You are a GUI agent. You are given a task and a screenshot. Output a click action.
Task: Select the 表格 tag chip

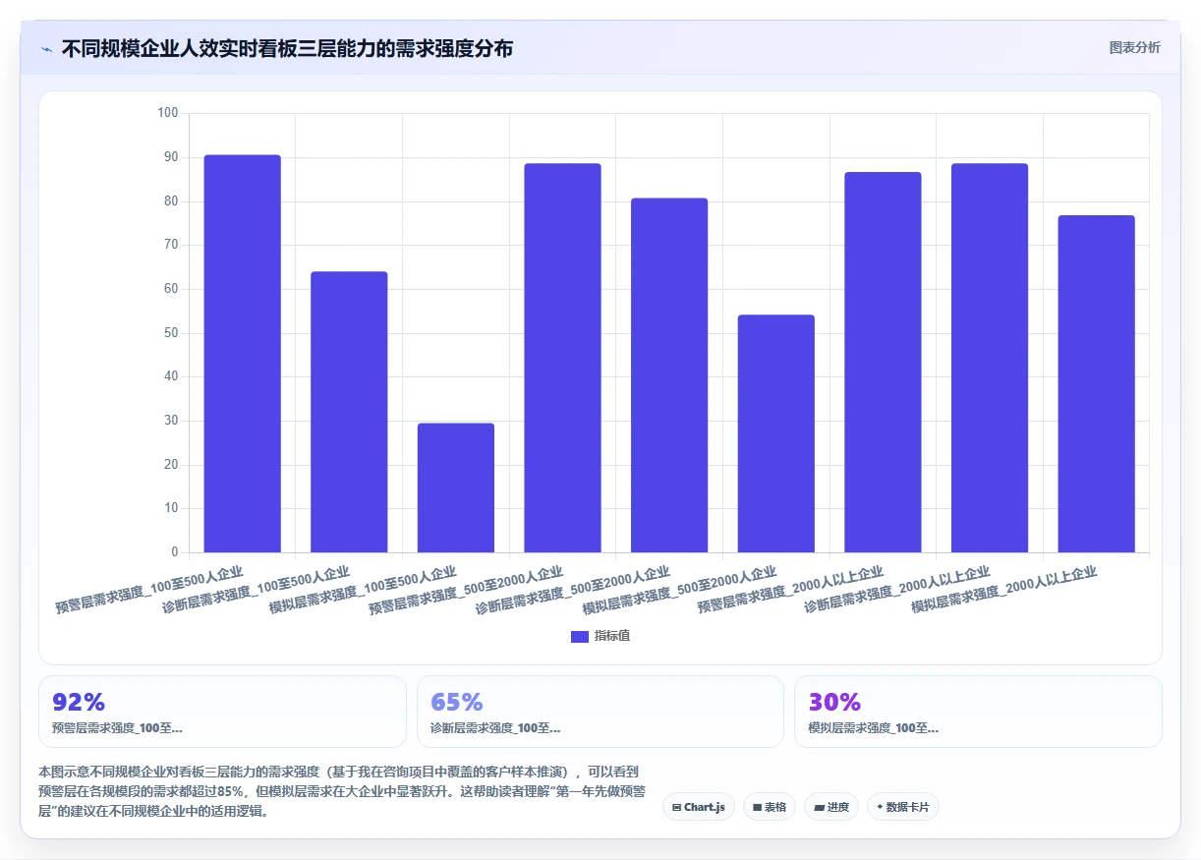[770, 807]
